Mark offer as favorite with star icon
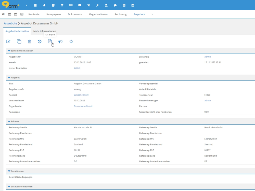The height and width of the screenshot is (191, 255). coord(71,42)
